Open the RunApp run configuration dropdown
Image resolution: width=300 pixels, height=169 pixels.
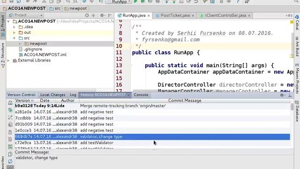click(119, 1)
